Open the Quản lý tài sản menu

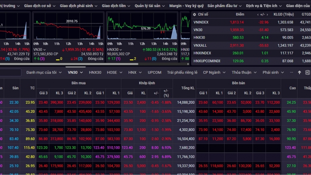pos(150,6)
